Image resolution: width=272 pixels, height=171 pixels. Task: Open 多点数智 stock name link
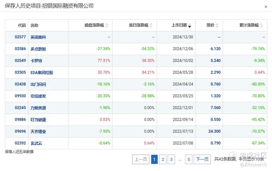(38, 49)
